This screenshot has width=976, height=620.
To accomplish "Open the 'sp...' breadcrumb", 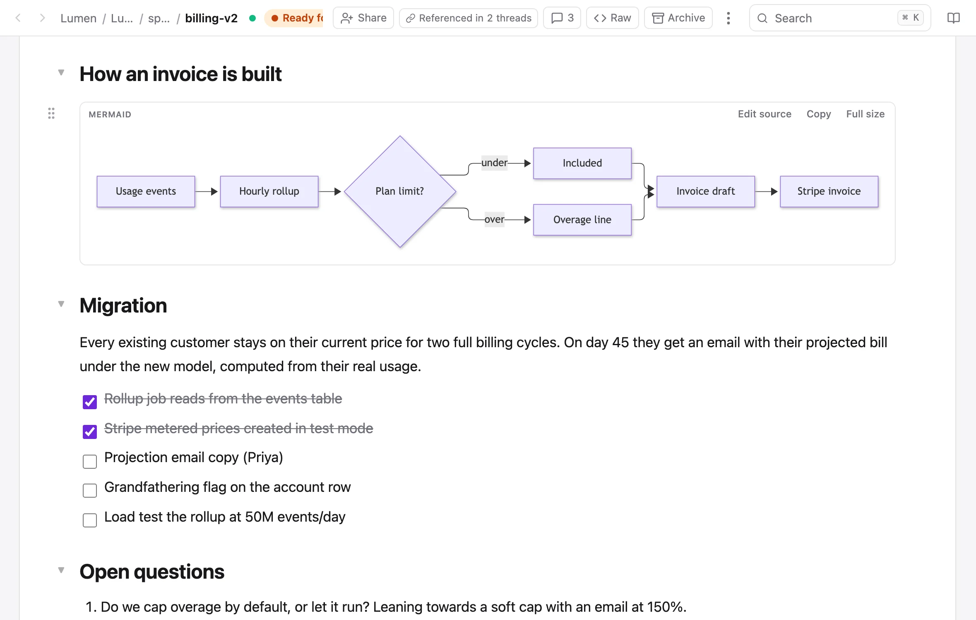I will (159, 18).
